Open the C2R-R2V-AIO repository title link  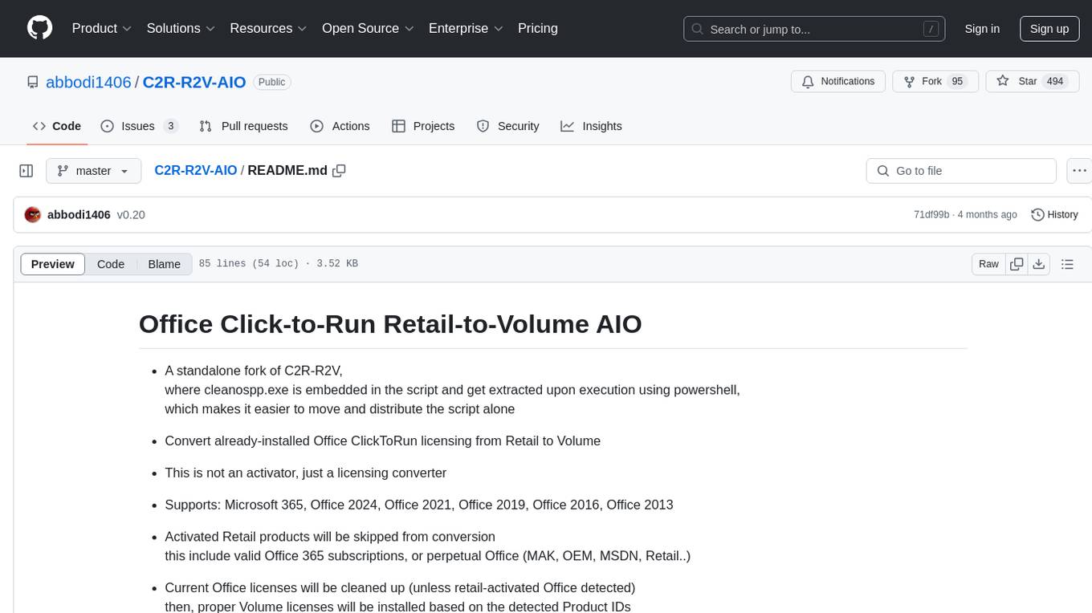point(194,82)
